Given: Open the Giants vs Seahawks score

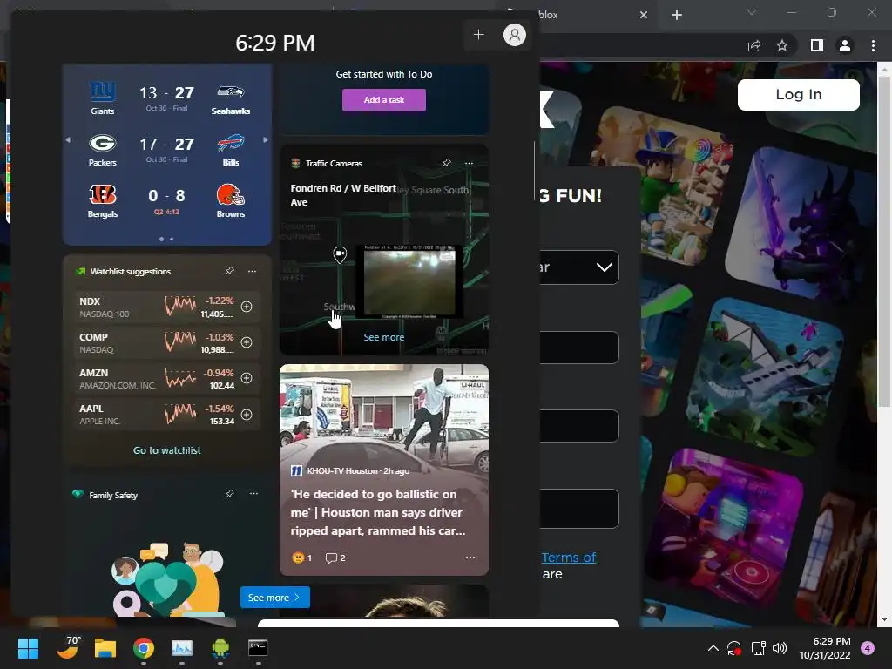Looking at the screenshot, I should [x=166, y=99].
